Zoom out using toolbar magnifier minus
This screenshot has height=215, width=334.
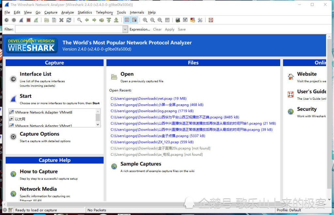(153, 20)
